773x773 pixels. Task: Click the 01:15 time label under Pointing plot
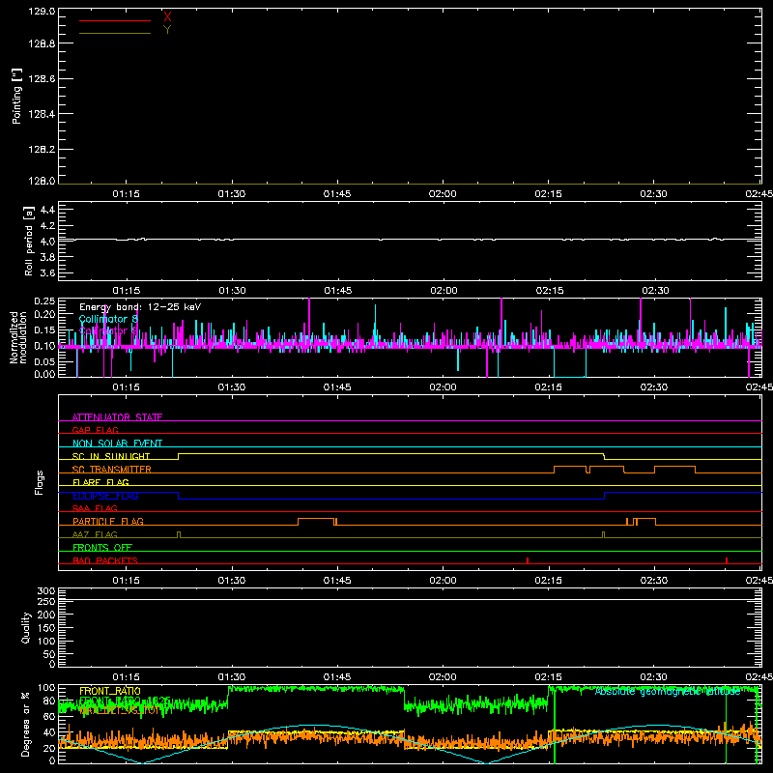(126, 194)
